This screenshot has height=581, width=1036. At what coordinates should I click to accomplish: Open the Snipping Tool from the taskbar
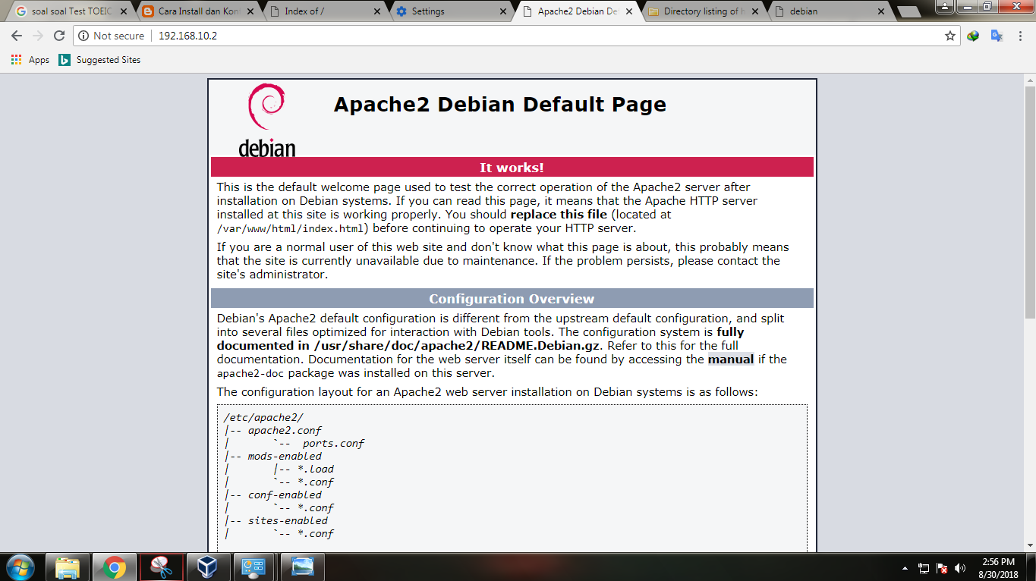pyautogui.click(x=161, y=567)
